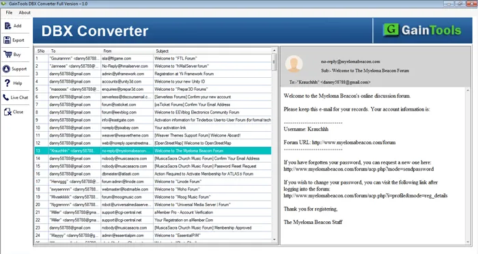The image size is (478, 254).
Task: Select the 'Your activation link' email row
Action: 153,128
